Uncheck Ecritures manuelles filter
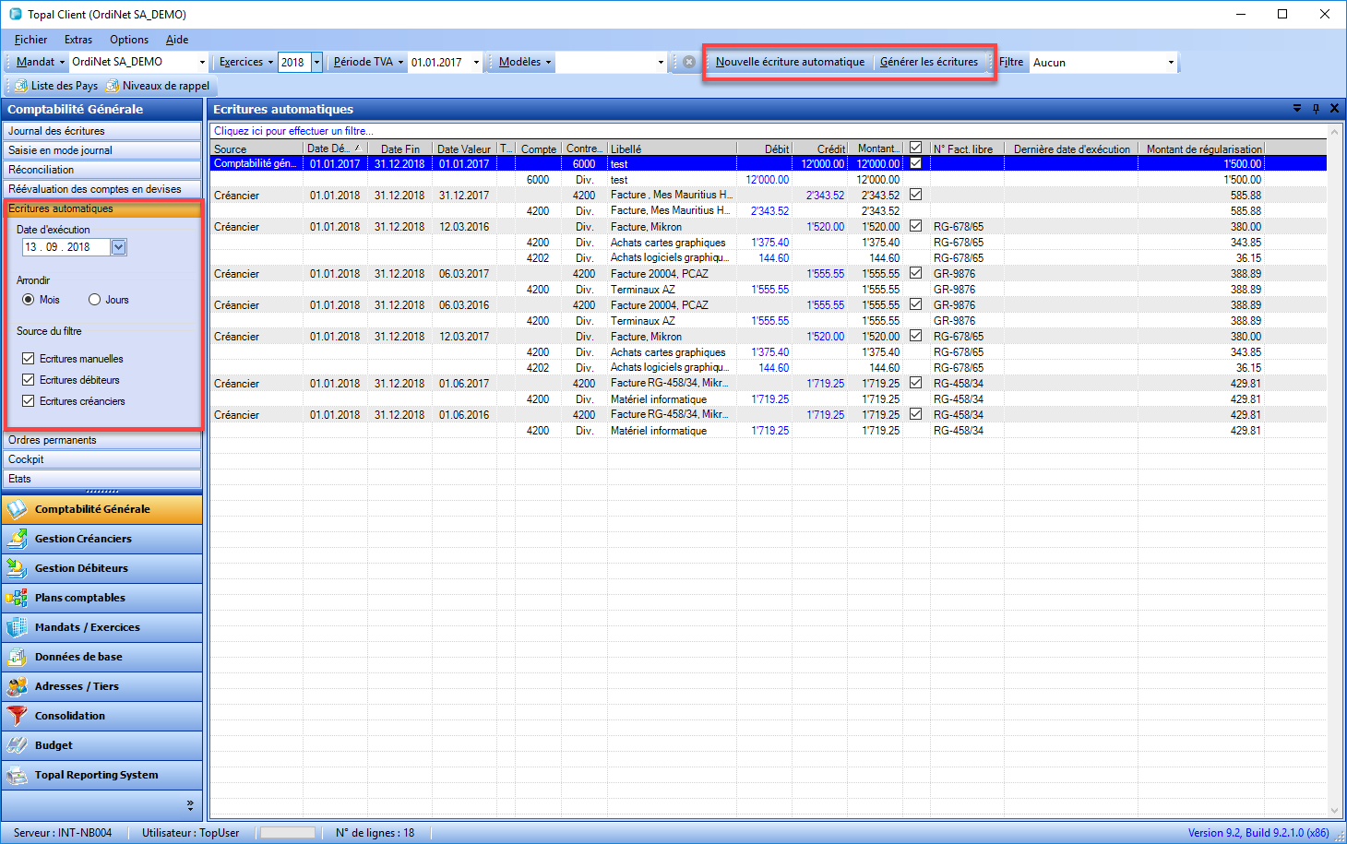Screen dimensions: 1347x844 coord(29,359)
